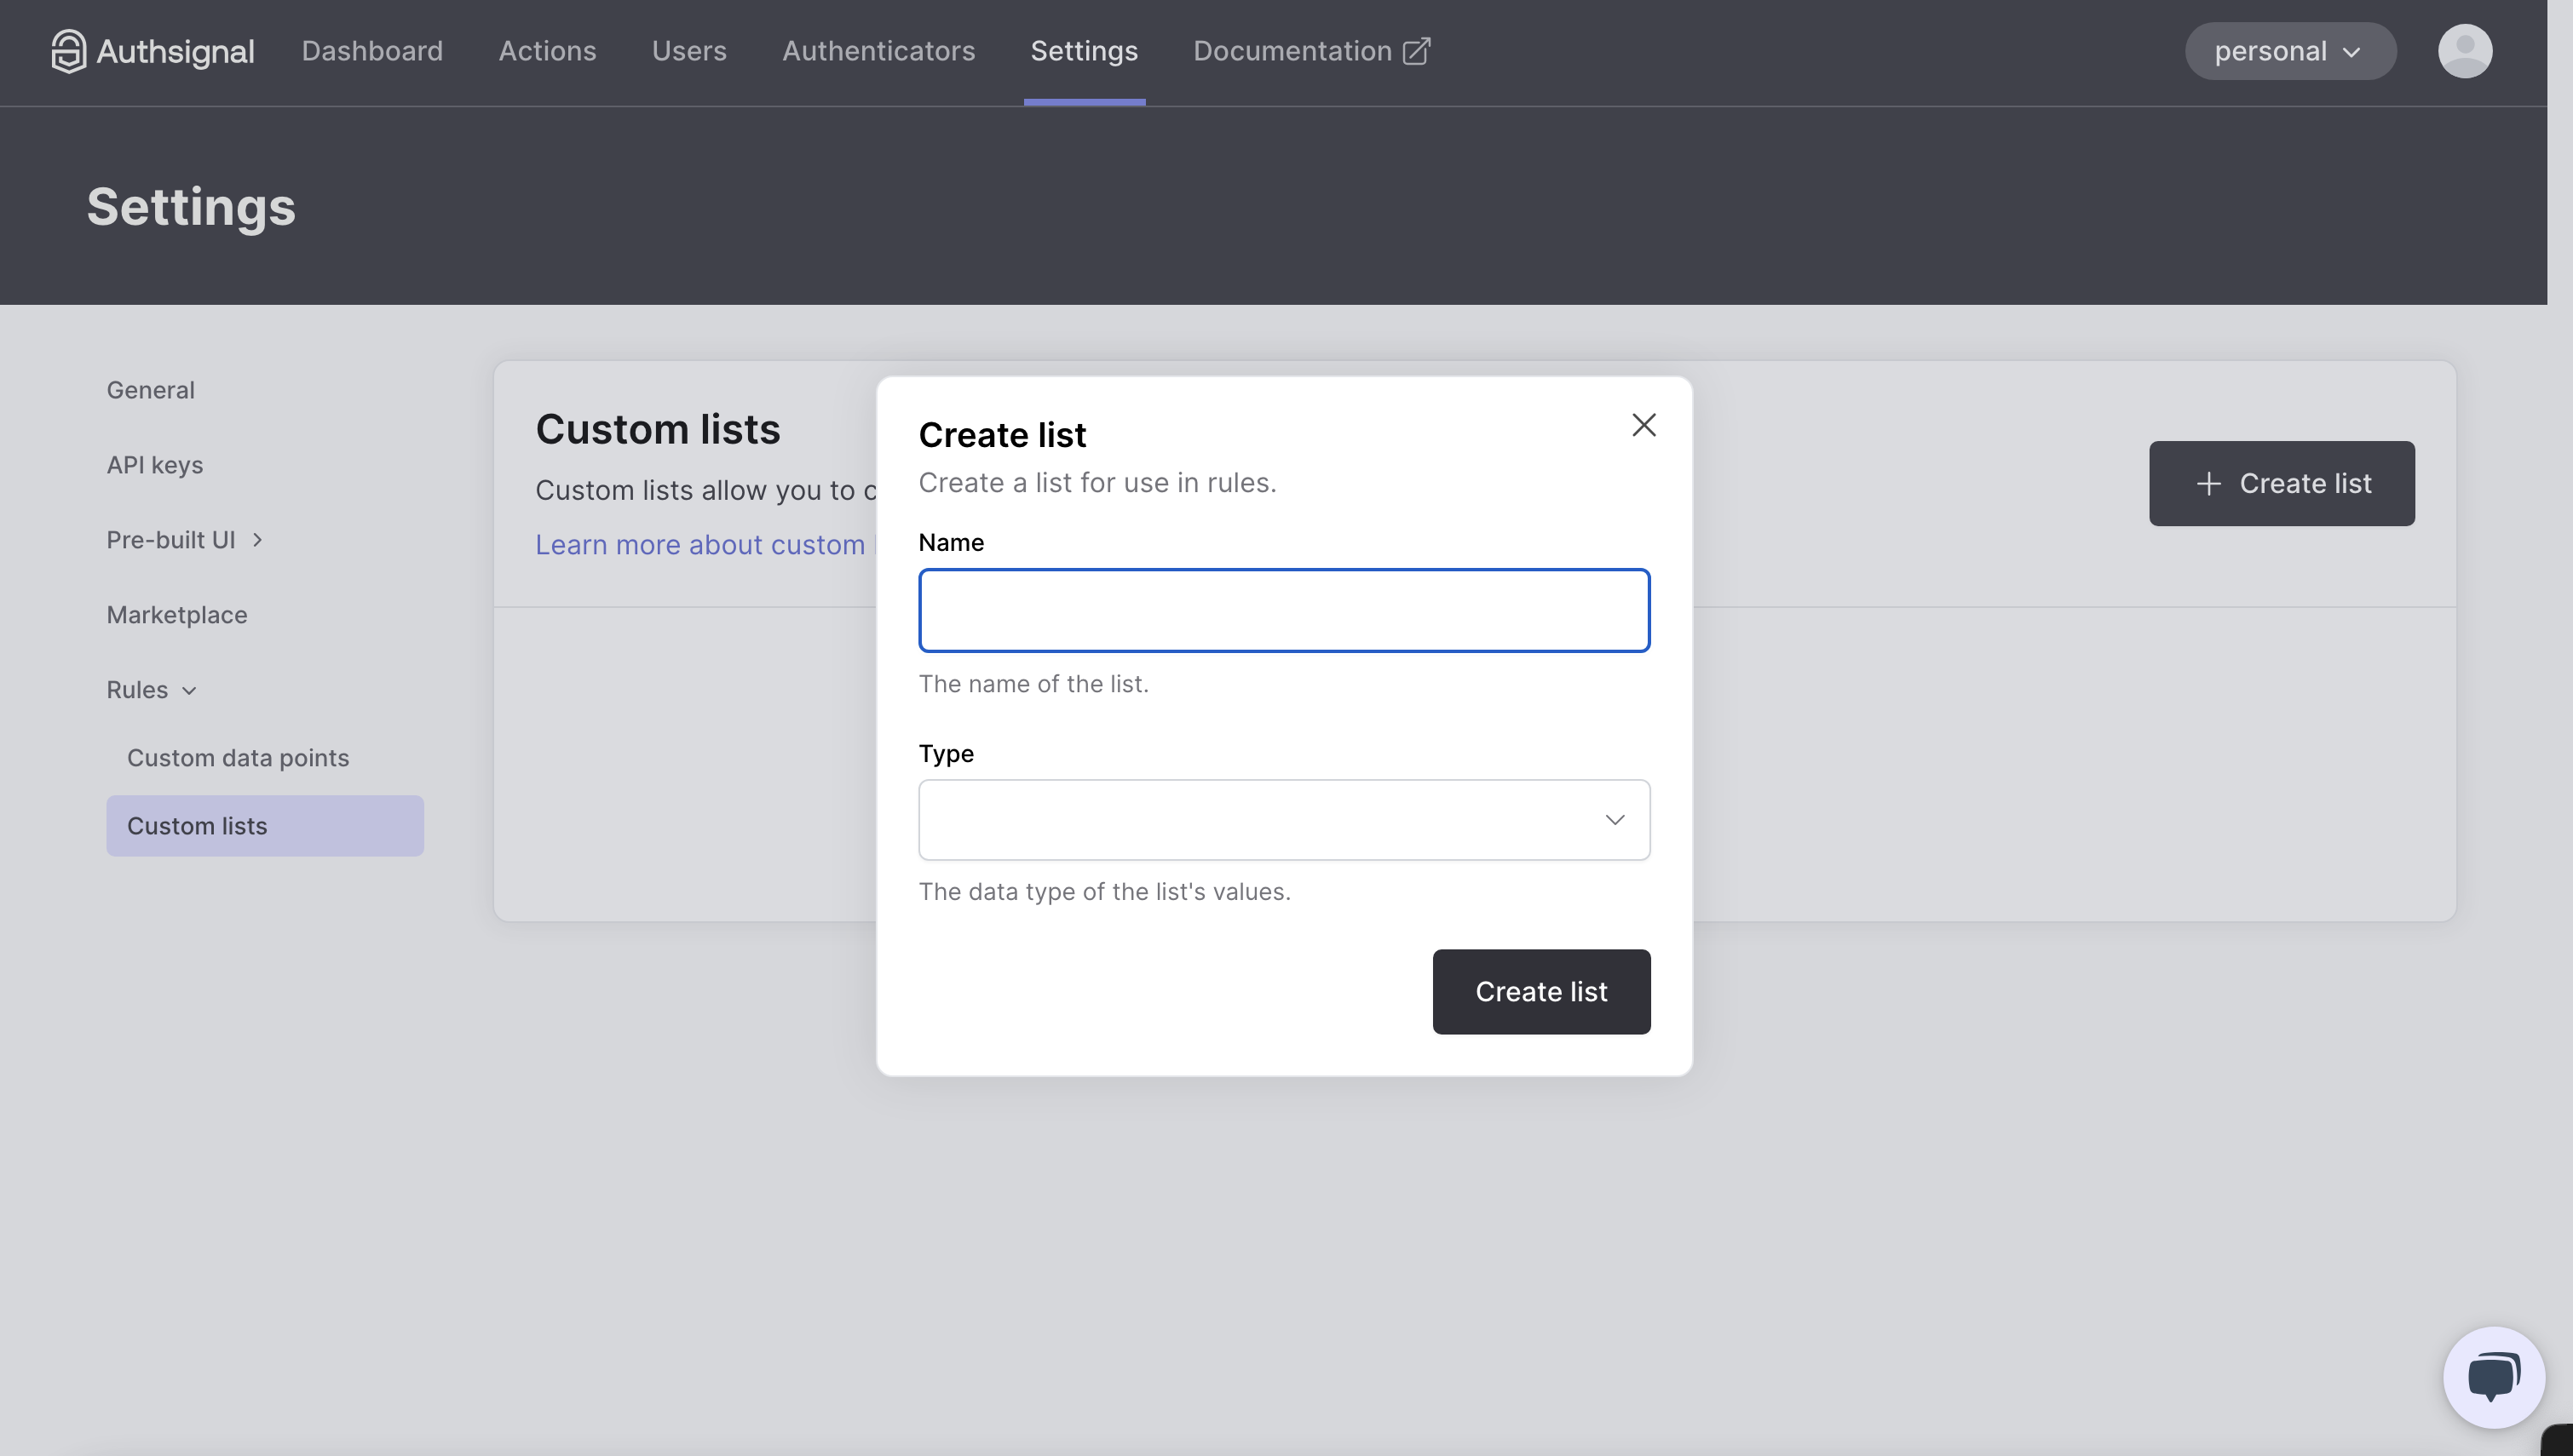Click the Authsignal logo icon
Image resolution: width=2573 pixels, height=1456 pixels.
coord(68,51)
